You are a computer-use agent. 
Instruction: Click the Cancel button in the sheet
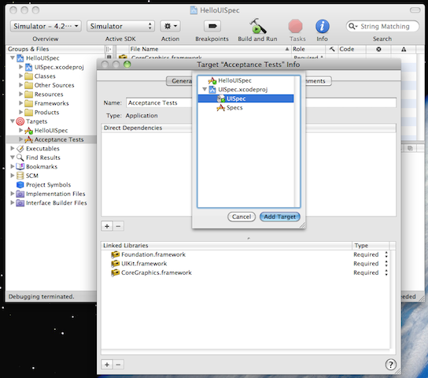click(242, 217)
